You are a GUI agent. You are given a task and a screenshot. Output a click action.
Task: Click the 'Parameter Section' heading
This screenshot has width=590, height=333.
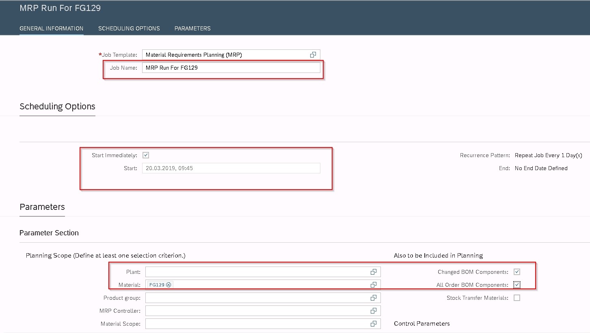pos(49,233)
